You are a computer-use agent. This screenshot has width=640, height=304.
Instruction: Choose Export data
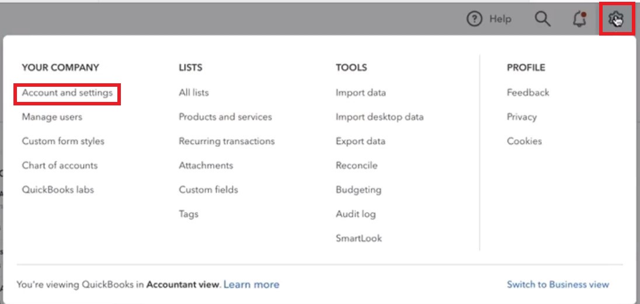click(360, 142)
